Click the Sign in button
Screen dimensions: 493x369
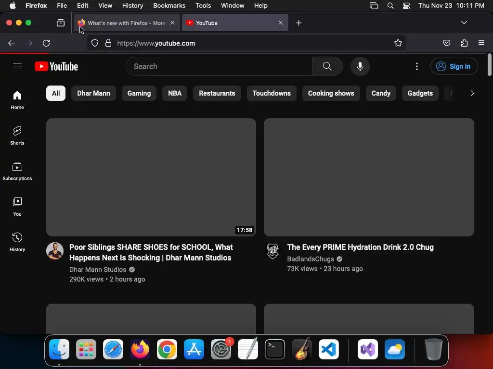coord(454,66)
